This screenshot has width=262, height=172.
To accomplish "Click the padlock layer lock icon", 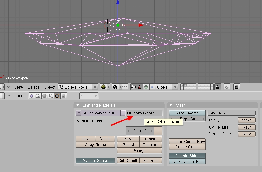I will (x=217, y=87).
